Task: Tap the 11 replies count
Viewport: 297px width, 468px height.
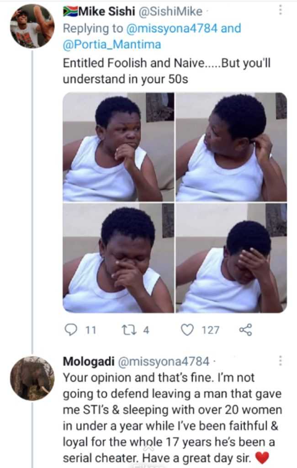Action: (x=90, y=330)
